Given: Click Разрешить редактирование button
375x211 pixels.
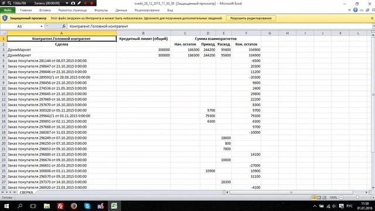Looking at the screenshot, I should [251, 18].
